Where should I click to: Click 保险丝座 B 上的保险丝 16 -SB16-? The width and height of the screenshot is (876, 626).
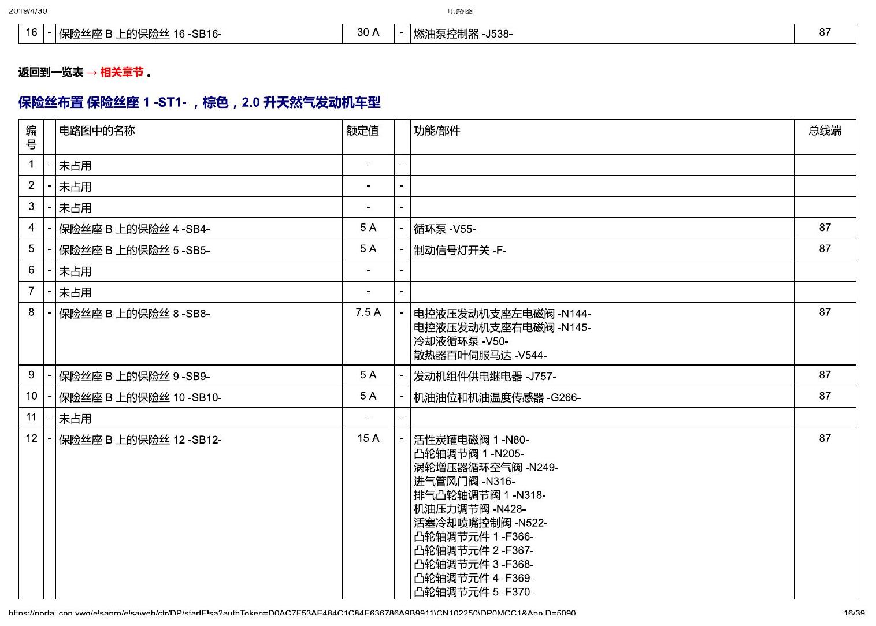click(x=140, y=33)
